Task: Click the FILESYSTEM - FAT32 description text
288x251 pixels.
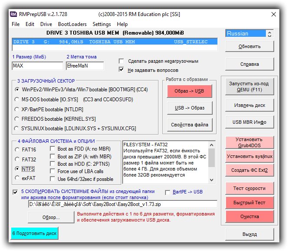Action: (x=146, y=145)
